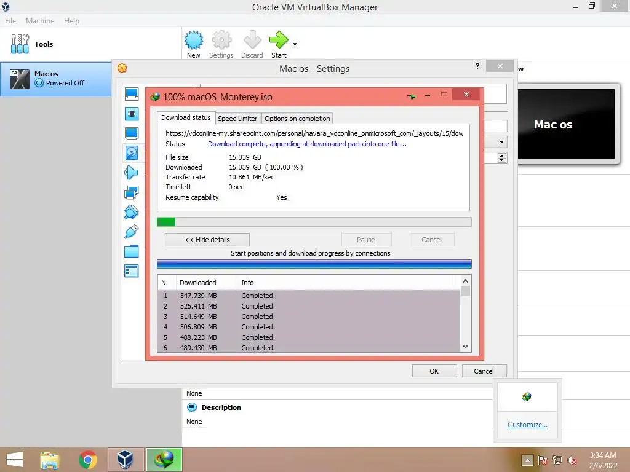Viewport: 630px width, 472px height.
Task: Open the Storage settings category icon
Action: (132, 153)
